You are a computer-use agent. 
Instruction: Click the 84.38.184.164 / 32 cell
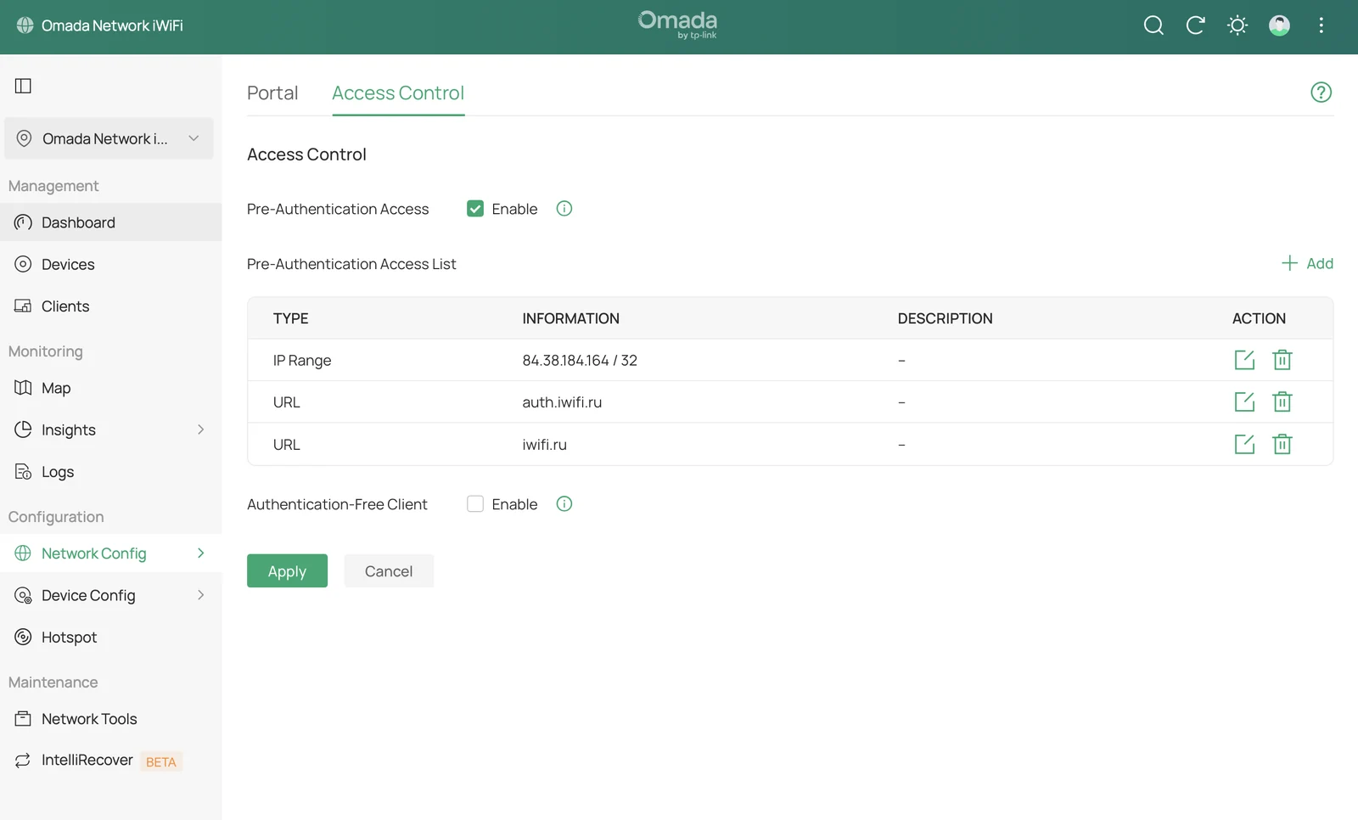[x=580, y=360]
